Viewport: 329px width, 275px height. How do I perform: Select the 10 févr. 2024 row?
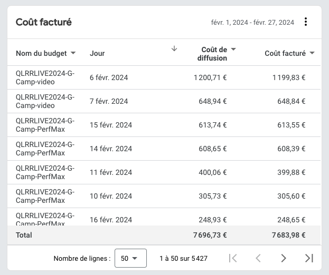pyautogui.click(x=164, y=196)
